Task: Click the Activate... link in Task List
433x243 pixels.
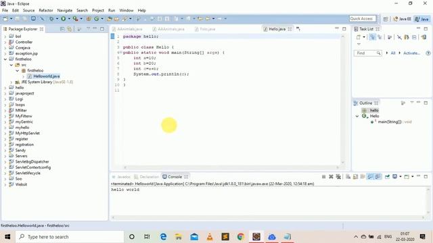Action: click(x=411, y=53)
